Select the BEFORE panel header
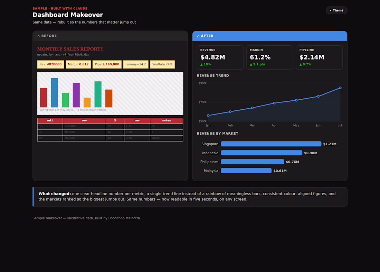Image resolution: width=380 pixels, height=272 pixels. click(110, 36)
